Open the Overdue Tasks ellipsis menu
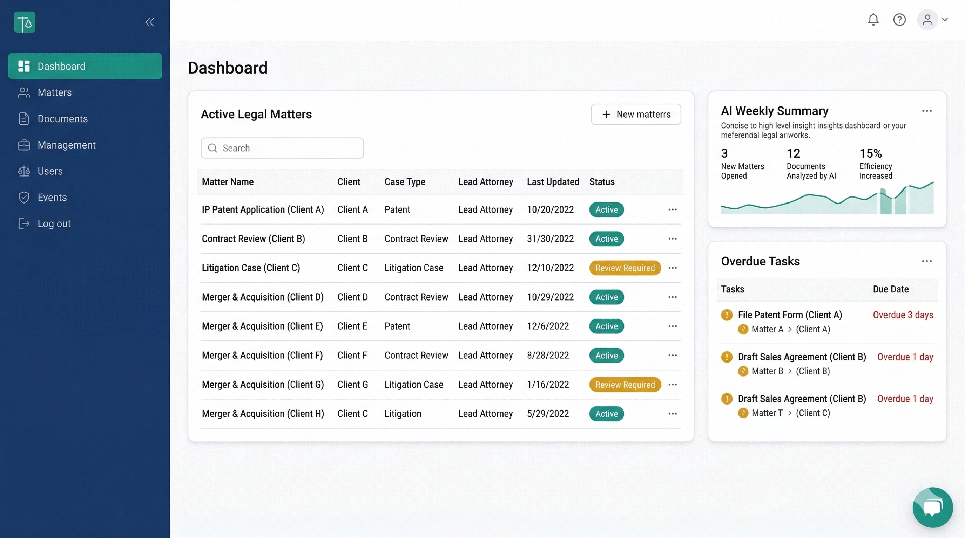 pos(927,261)
